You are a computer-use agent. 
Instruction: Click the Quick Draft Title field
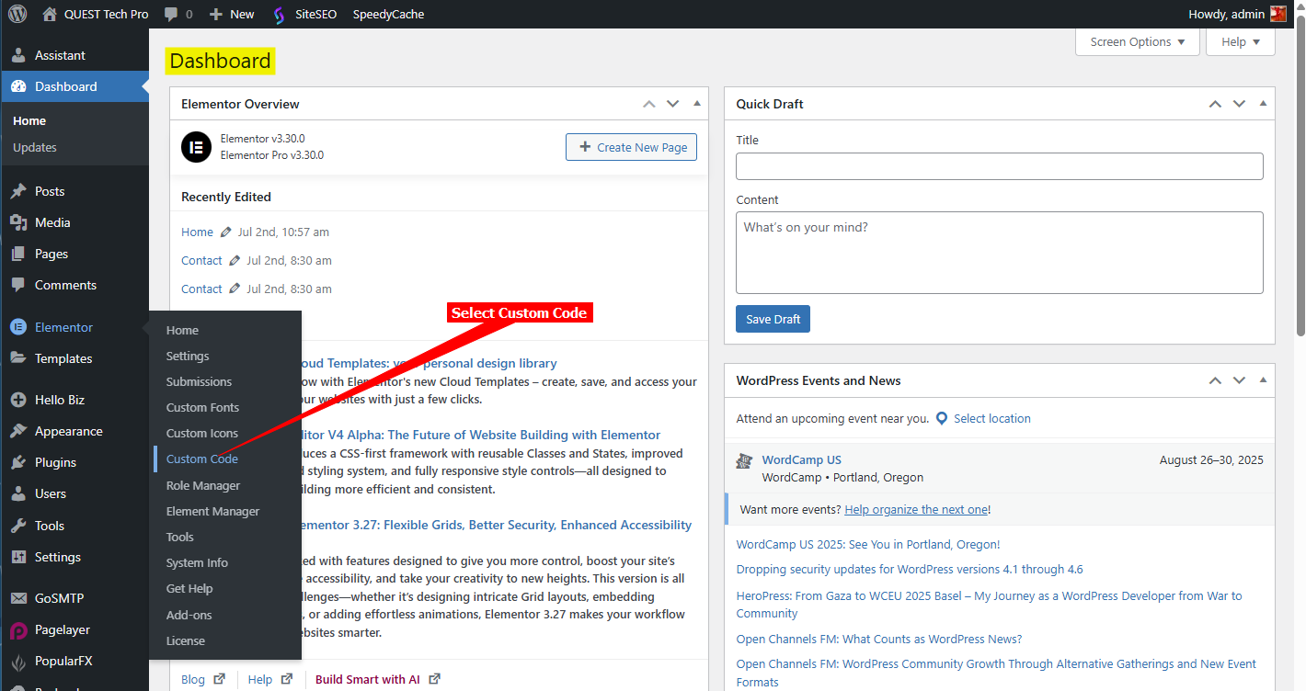[1000, 166]
